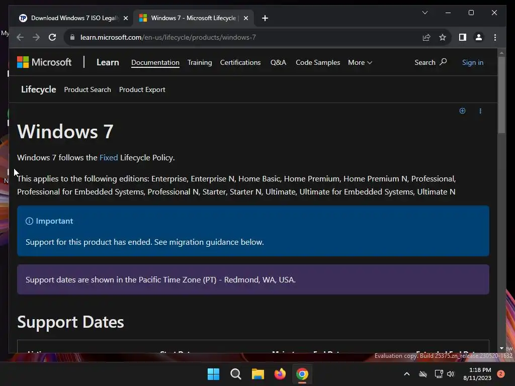Open the Documentation menu item
This screenshot has height=386, width=515.
coord(155,62)
